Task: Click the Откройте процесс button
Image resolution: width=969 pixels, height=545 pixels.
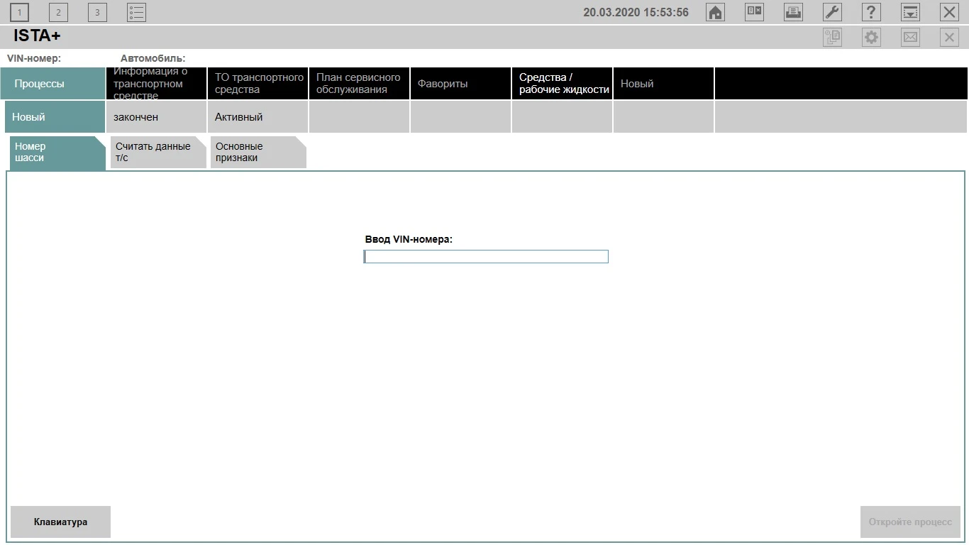Action: pyautogui.click(x=910, y=522)
